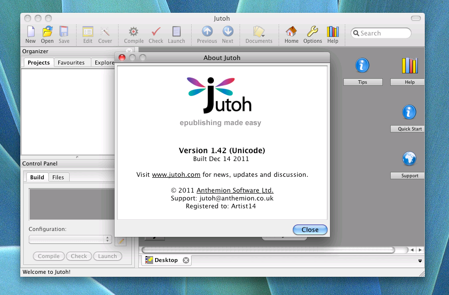Open the Explorer tab in Organizer
Viewport: 449px width, 295px height.
[104, 63]
